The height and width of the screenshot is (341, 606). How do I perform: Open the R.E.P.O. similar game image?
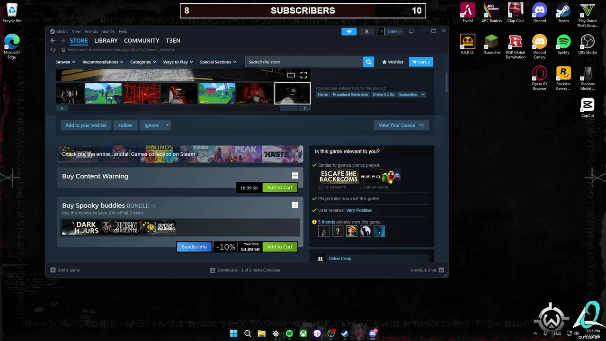pyautogui.click(x=380, y=177)
